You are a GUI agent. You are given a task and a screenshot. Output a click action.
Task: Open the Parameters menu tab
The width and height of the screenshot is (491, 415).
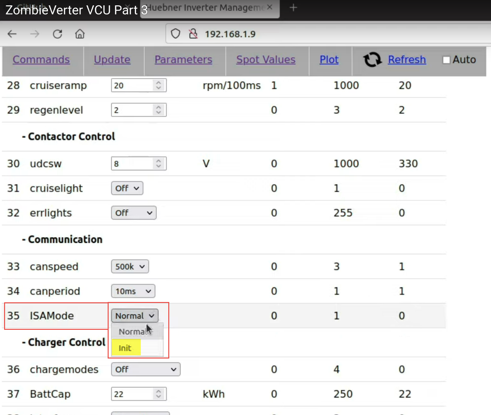(x=183, y=59)
